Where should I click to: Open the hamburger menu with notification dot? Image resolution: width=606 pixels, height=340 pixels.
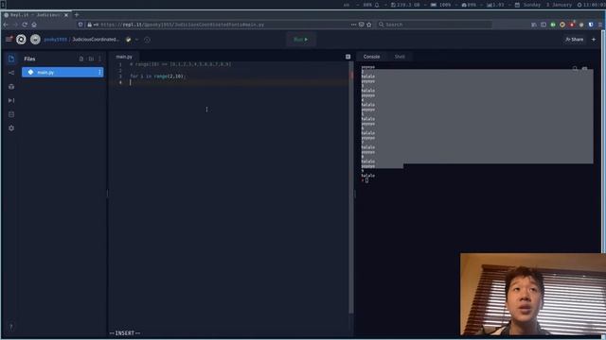point(9,39)
